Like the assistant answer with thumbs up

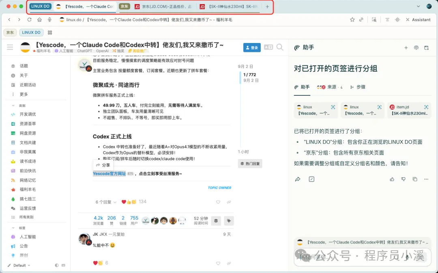pyautogui.click(x=392, y=179)
